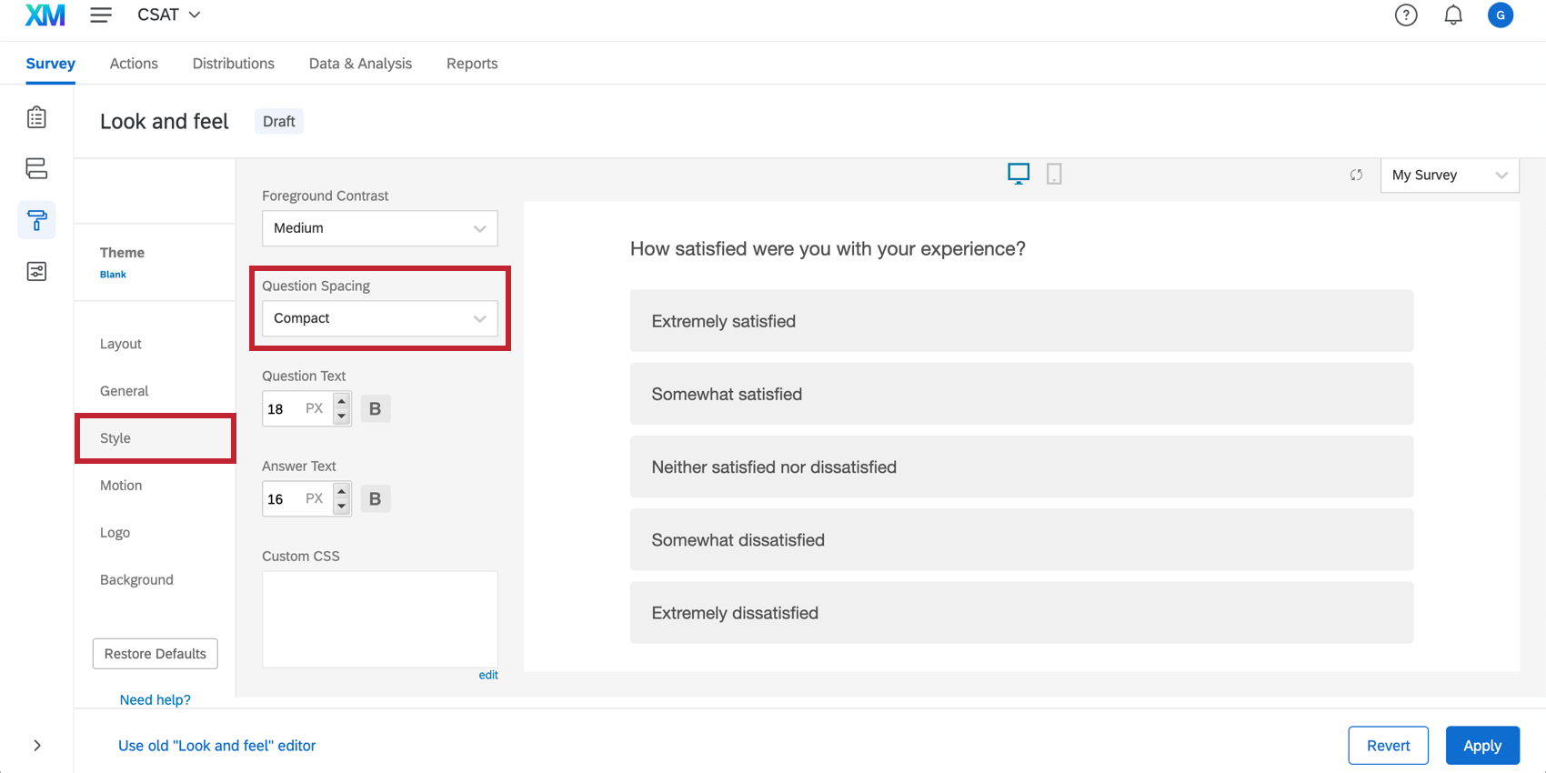Click the Apply button

[1481, 746]
